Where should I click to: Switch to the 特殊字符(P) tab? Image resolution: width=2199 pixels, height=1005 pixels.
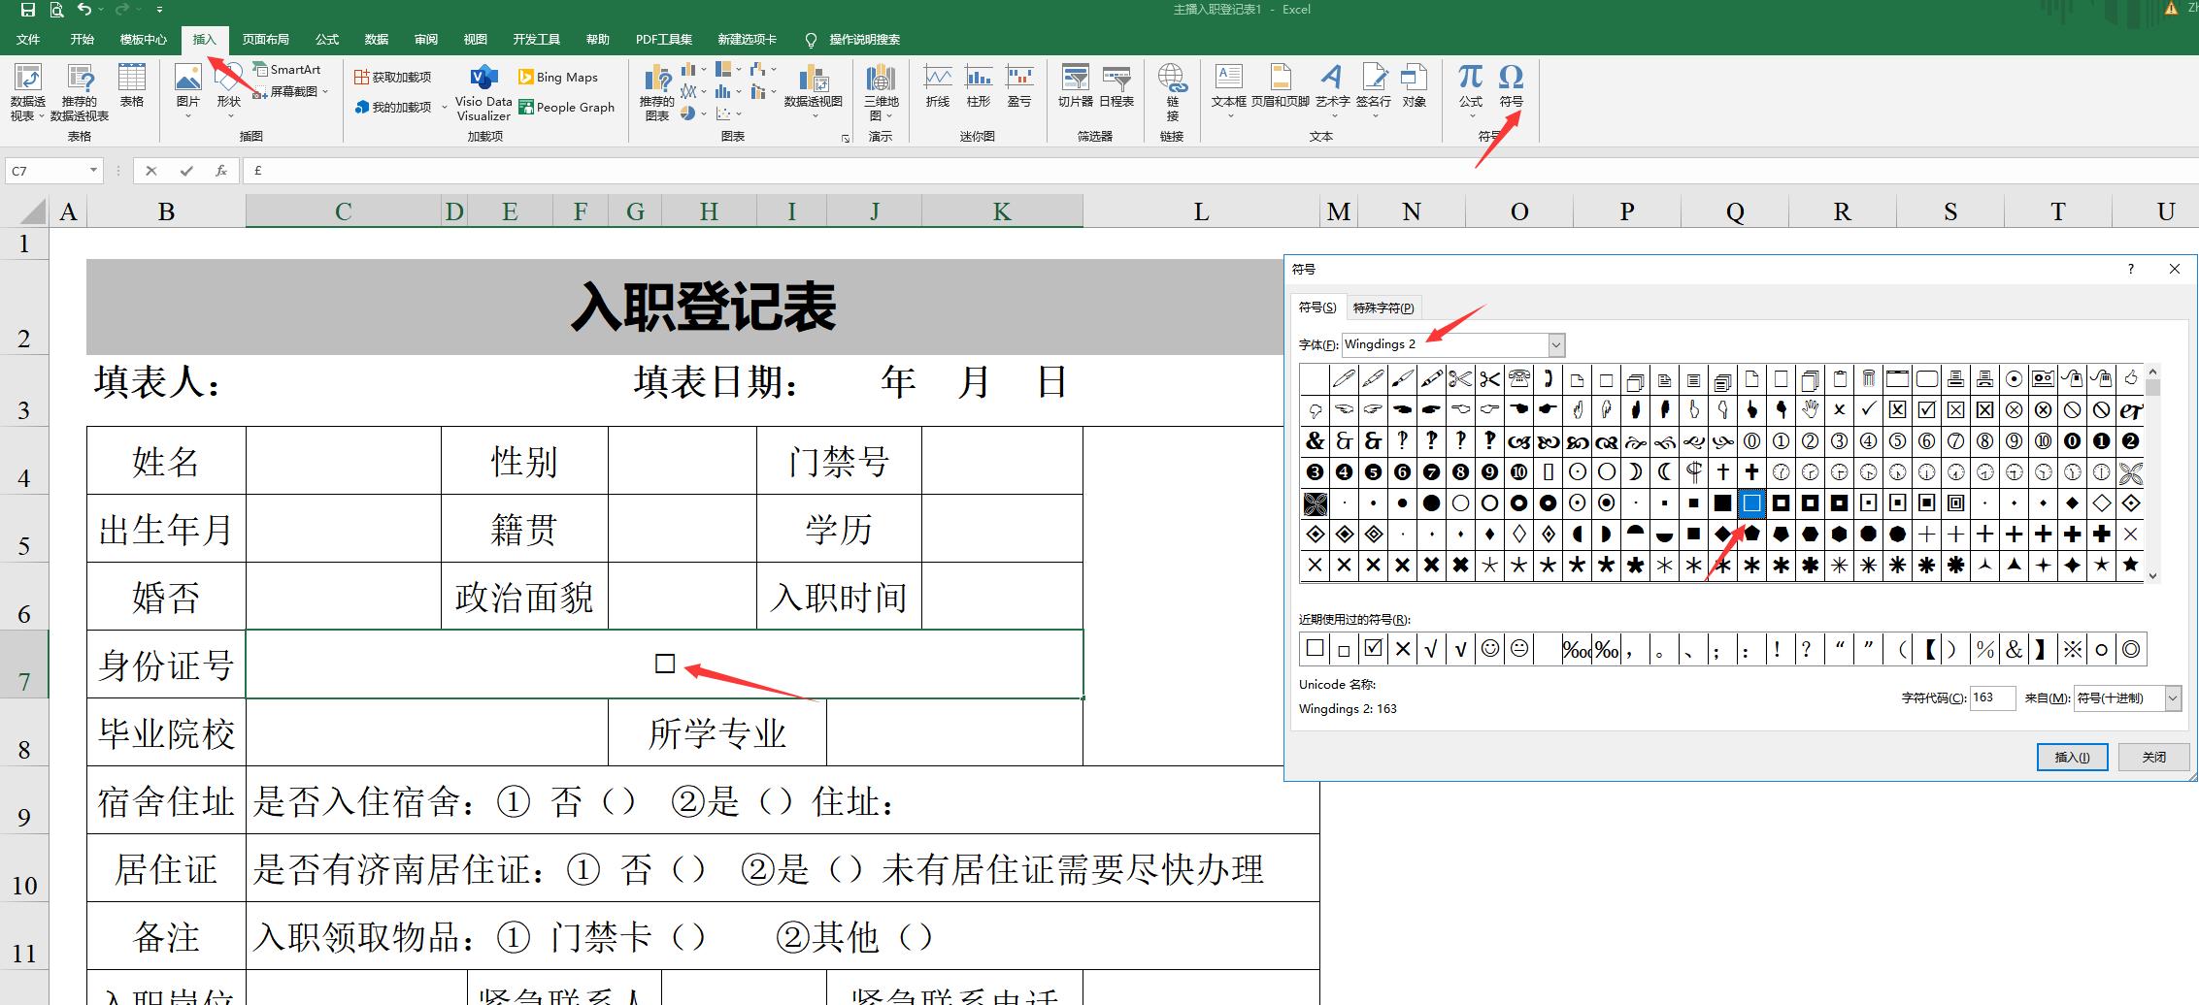[x=1383, y=307]
